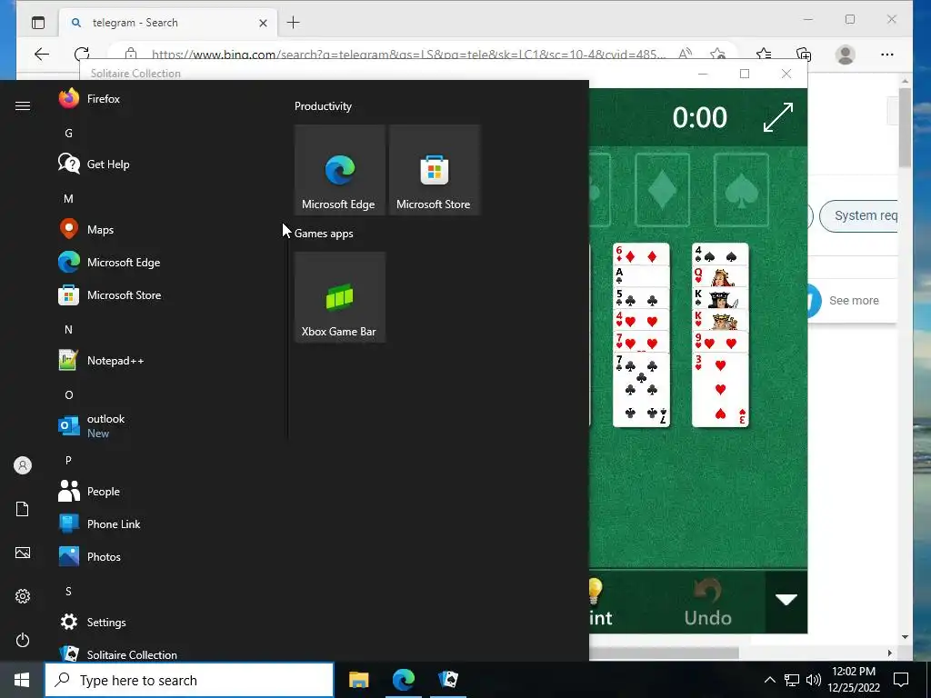Open the notification center icon
This screenshot has width=931, height=698.
901,680
